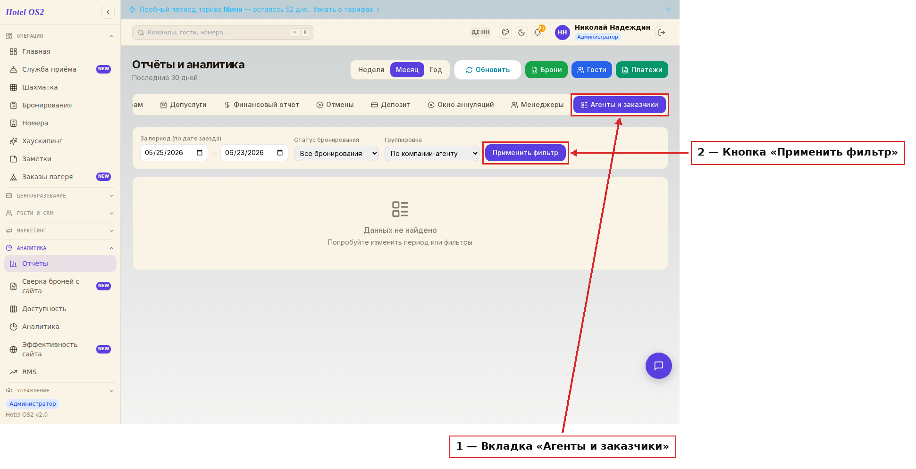Screen dimensions: 916x469
Task: Switch to Финансовый отчёт tab
Action: point(261,105)
